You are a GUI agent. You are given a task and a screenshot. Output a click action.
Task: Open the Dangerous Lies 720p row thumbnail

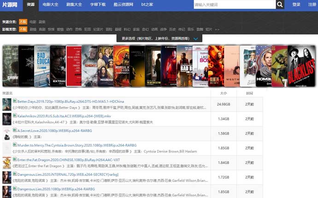pyautogui.click(x=7, y=177)
